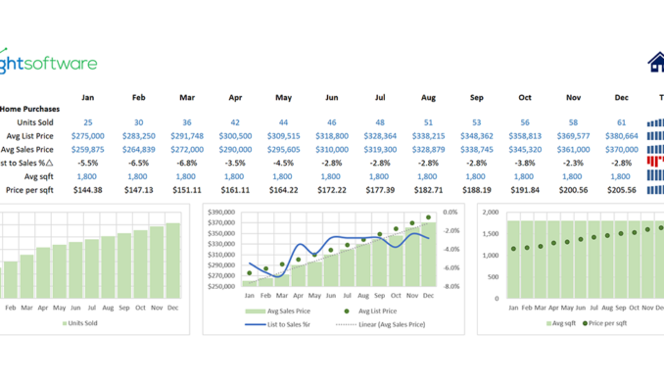The width and height of the screenshot is (664, 384).
Task: Select the Aug column header
Action: tap(428, 98)
